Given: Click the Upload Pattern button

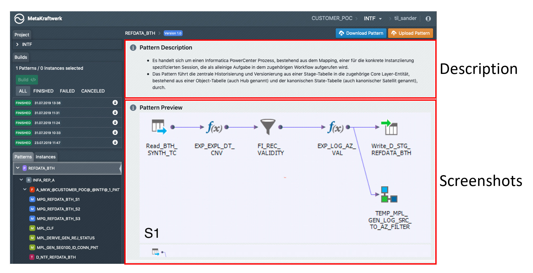Looking at the screenshot, I should (x=410, y=33).
